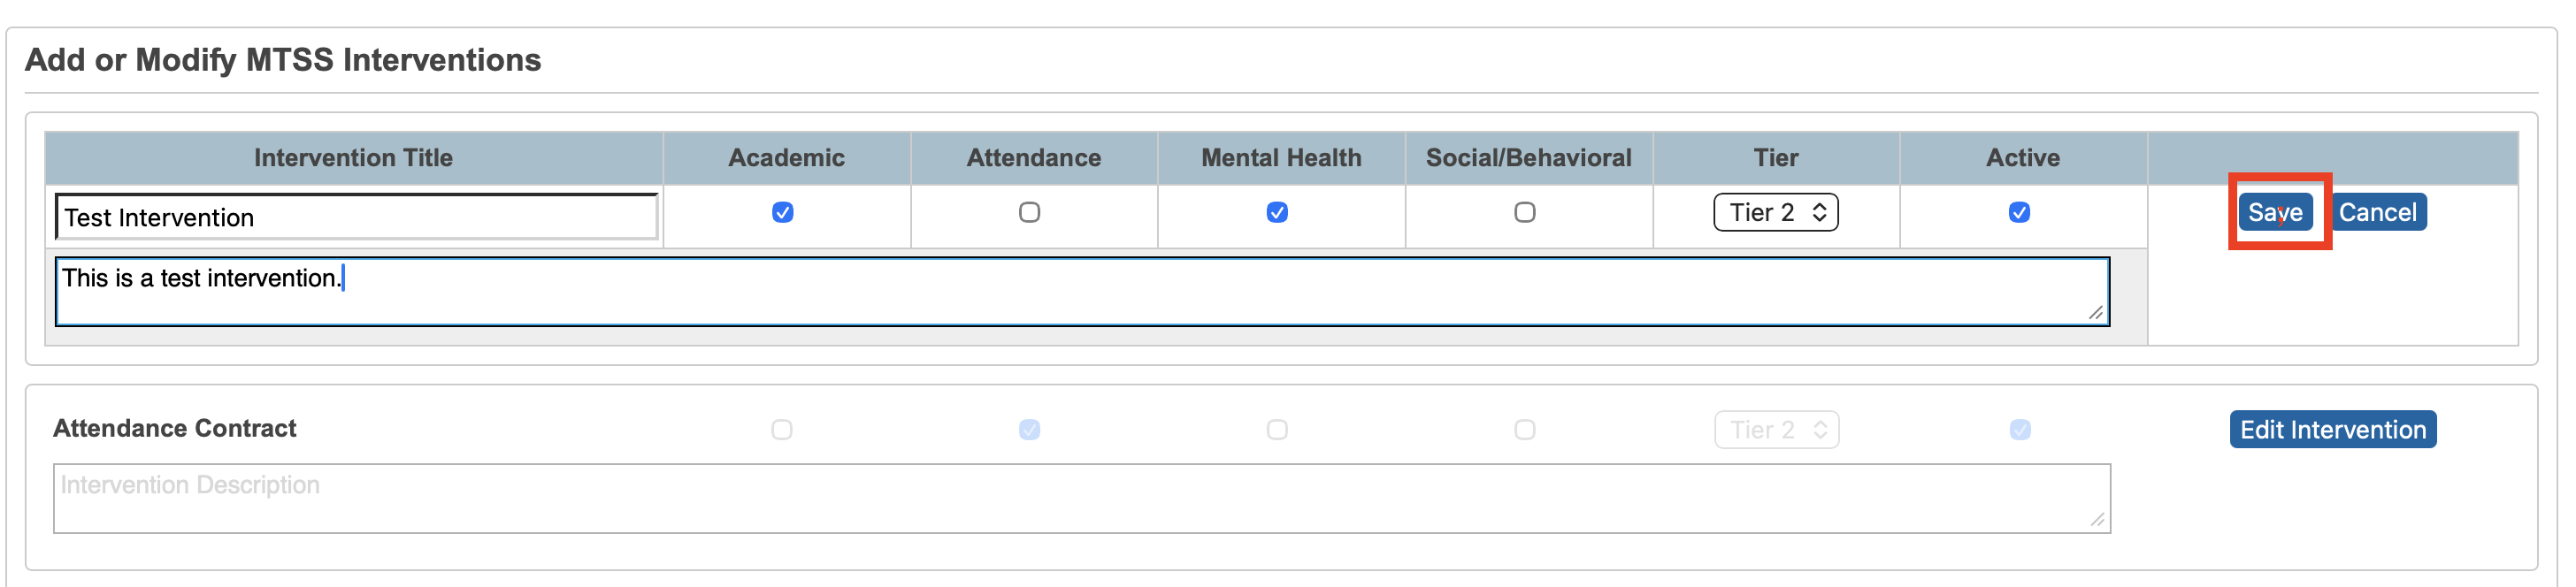Open the Tier 2 dropdown for Test Intervention
This screenshot has width=2576, height=587.
1776,212
